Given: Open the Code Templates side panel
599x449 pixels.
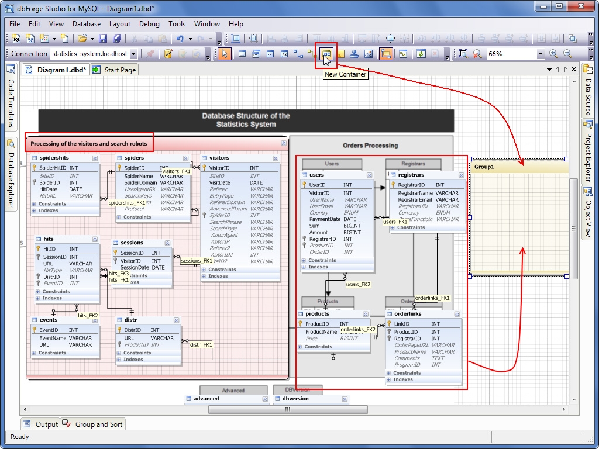Looking at the screenshot, I should tap(11, 96).
